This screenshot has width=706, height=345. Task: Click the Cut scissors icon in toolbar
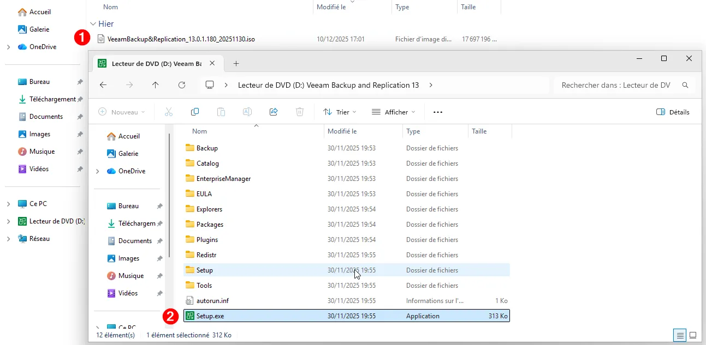tap(168, 112)
